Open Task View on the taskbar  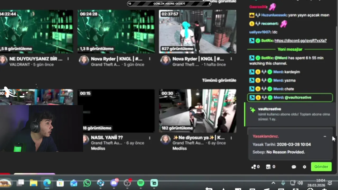pos(20,183)
